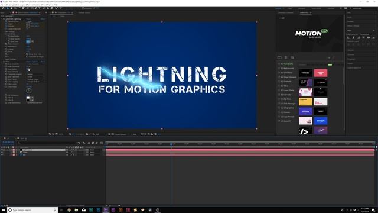Open the Window menu
Viewport: 378px width, 213px height.
pos(49,5)
